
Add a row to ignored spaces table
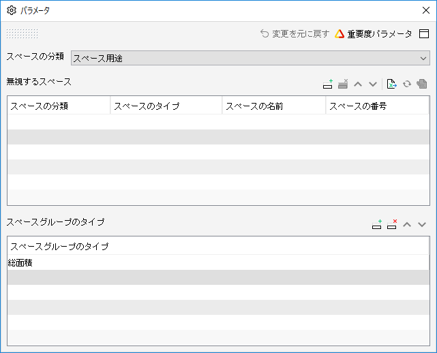tap(328, 84)
